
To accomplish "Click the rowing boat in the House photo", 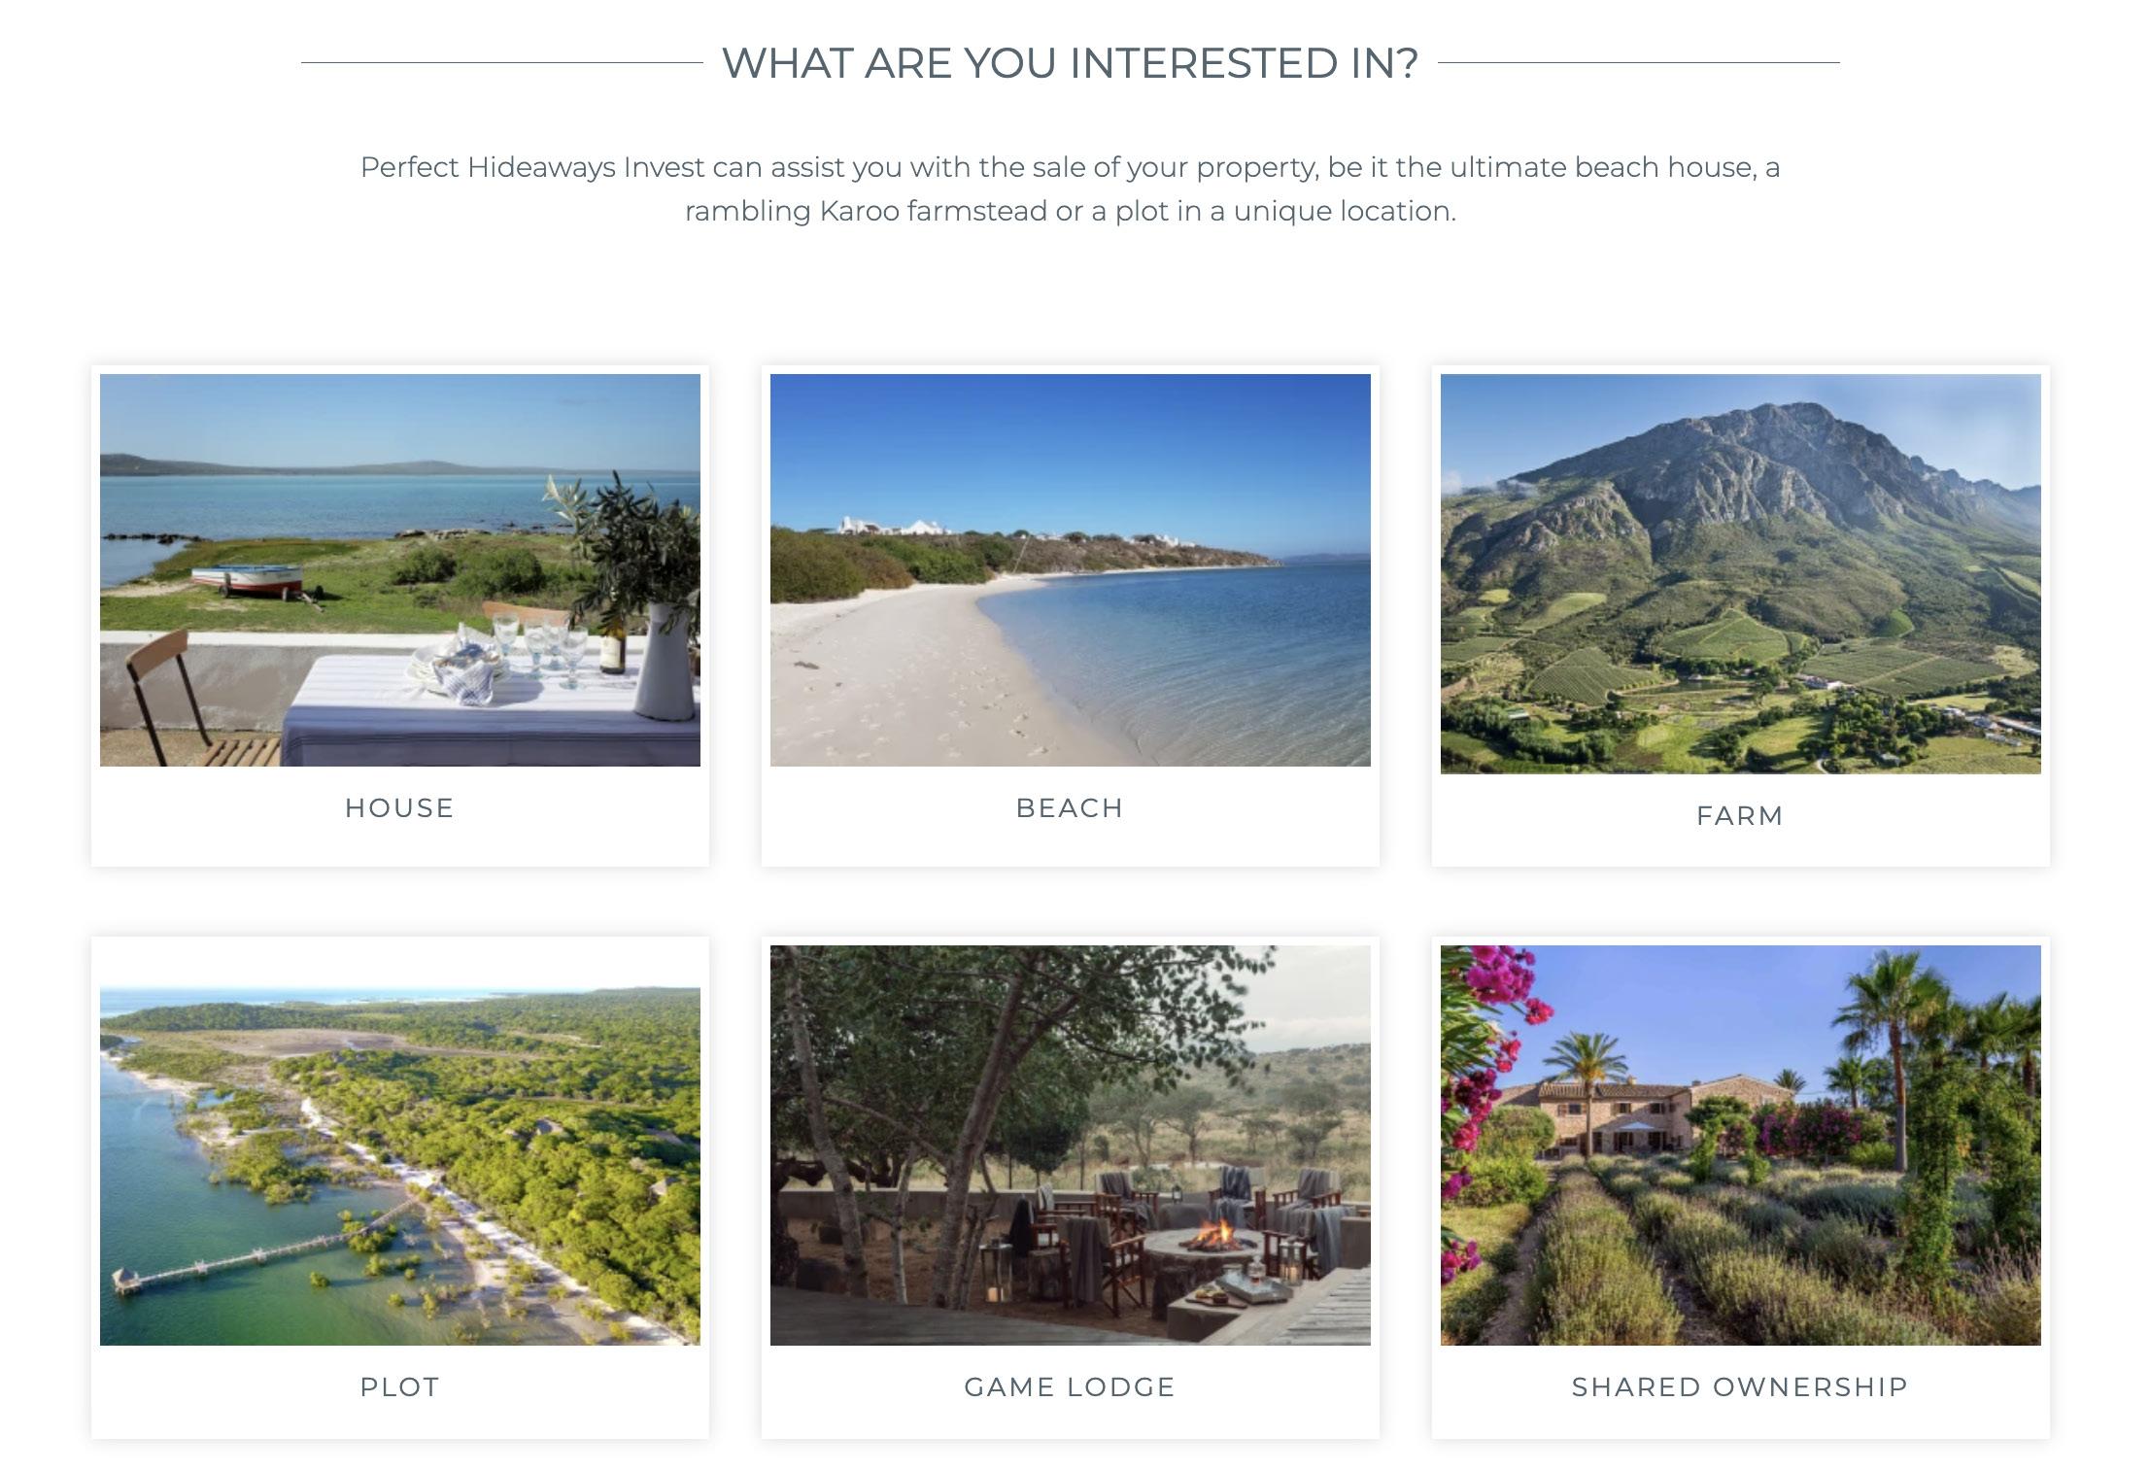I will (x=248, y=578).
